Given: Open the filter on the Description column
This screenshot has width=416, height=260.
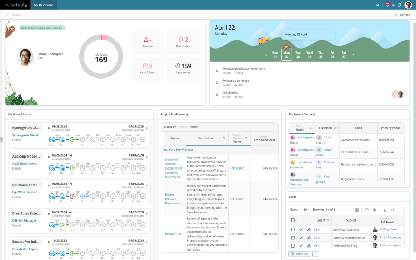Looking at the screenshot, I should (224, 138).
